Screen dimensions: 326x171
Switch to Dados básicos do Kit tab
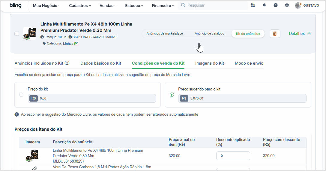101,63
